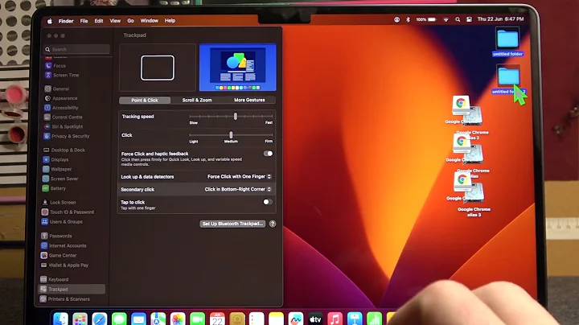Select untitled folder 2 on desktop
The height and width of the screenshot is (325, 579).
click(508, 80)
